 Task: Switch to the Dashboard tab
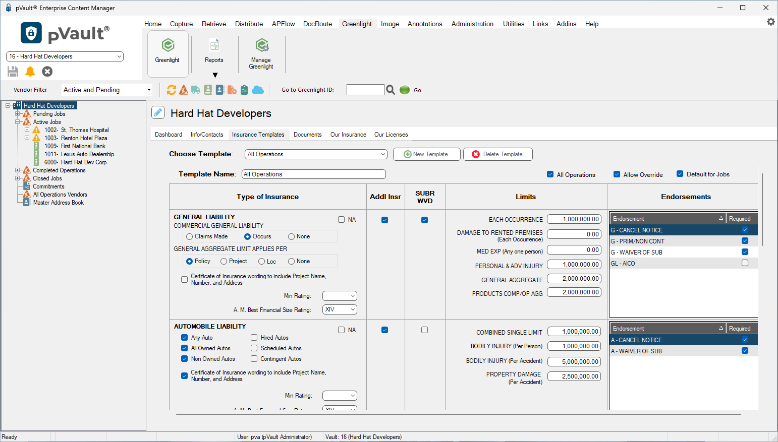(169, 135)
